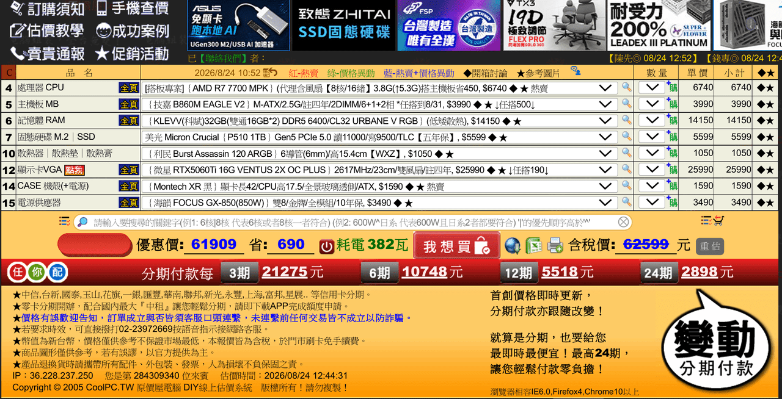Click the chat people icon in the table header
Screen dimensions: 782x399
(x=576, y=71)
